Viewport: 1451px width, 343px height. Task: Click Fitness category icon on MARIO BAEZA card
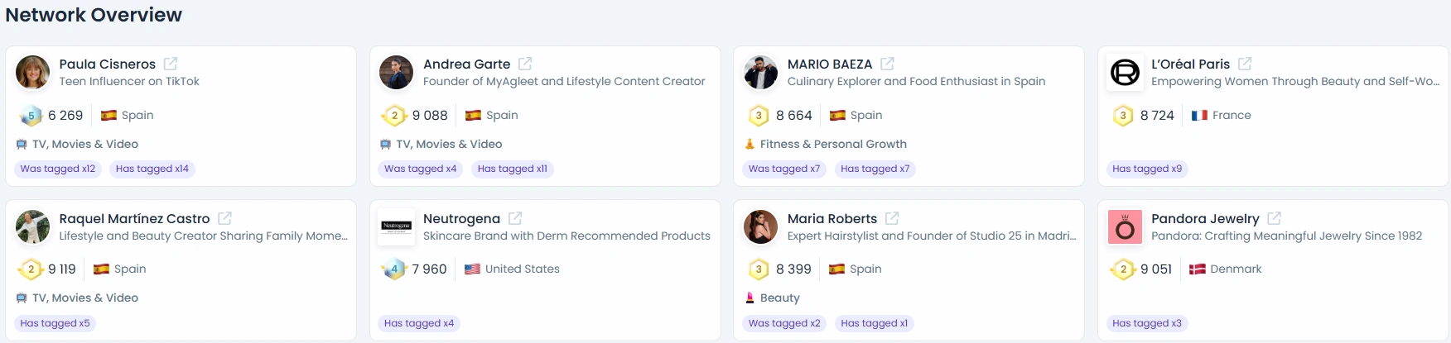pyautogui.click(x=750, y=145)
